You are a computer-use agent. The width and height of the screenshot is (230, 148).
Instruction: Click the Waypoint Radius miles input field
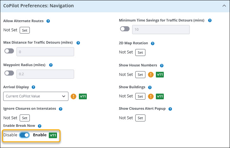point(45,74)
